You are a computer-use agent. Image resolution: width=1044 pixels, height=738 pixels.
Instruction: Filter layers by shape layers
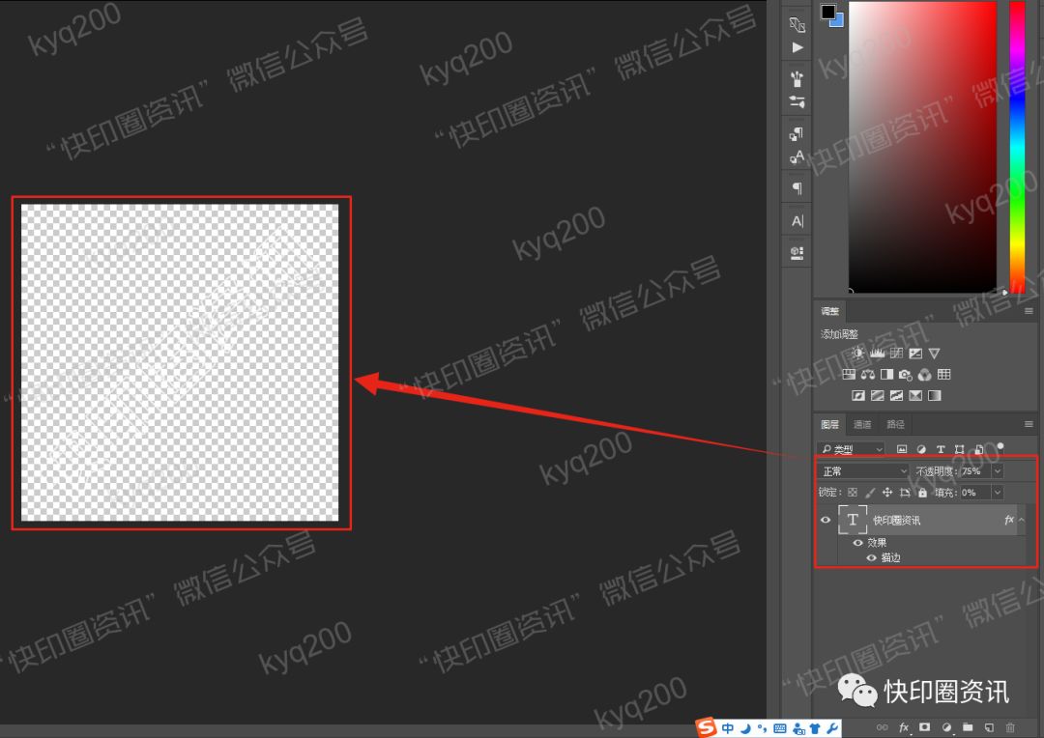click(960, 449)
